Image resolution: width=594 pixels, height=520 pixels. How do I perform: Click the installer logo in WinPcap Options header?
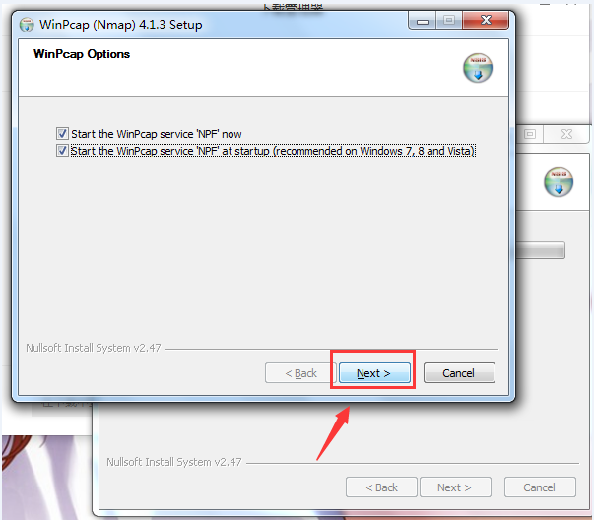(x=478, y=68)
